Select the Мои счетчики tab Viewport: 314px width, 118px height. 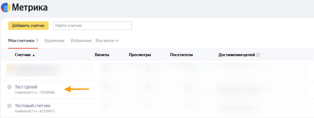pos(23,41)
